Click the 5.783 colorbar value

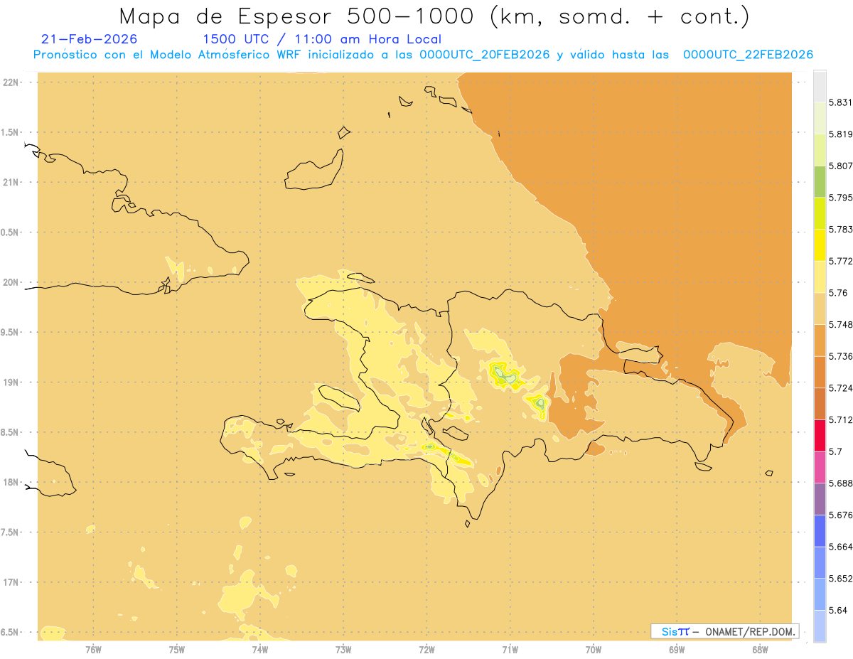[840, 229]
